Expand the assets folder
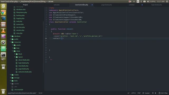The height and width of the screenshot is (95, 169). click(x=18, y=45)
